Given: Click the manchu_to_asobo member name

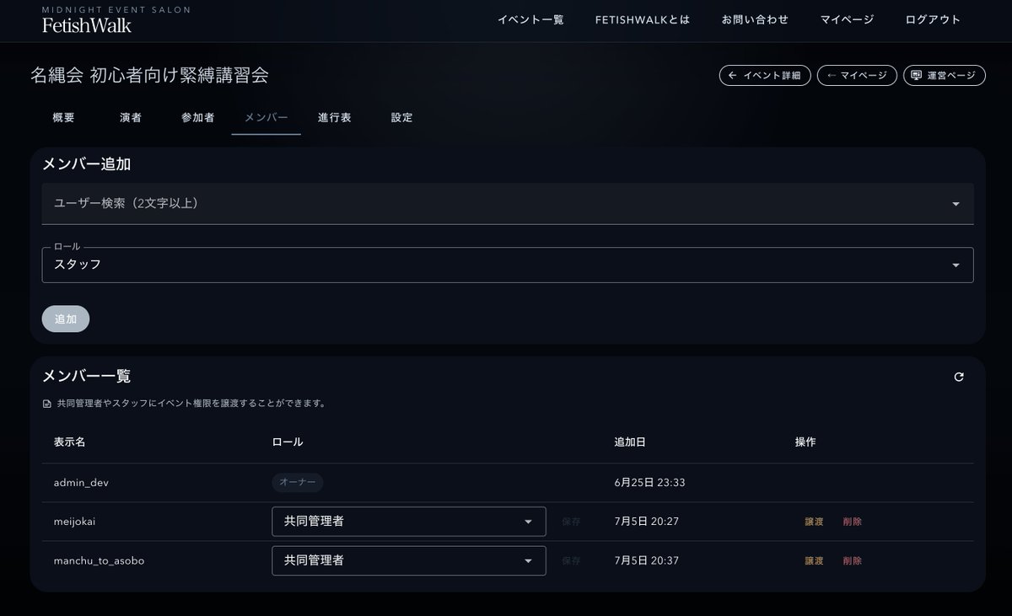Looking at the screenshot, I should (x=99, y=560).
